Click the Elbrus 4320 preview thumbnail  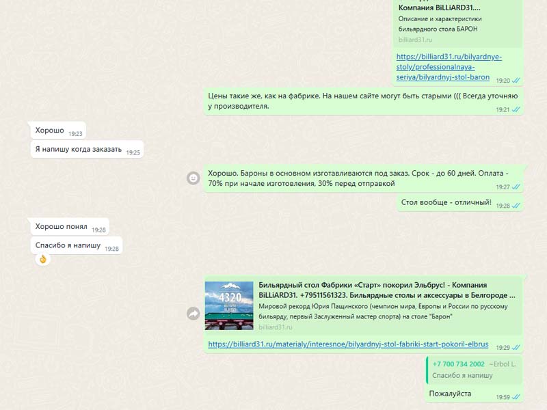click(229, 305)
